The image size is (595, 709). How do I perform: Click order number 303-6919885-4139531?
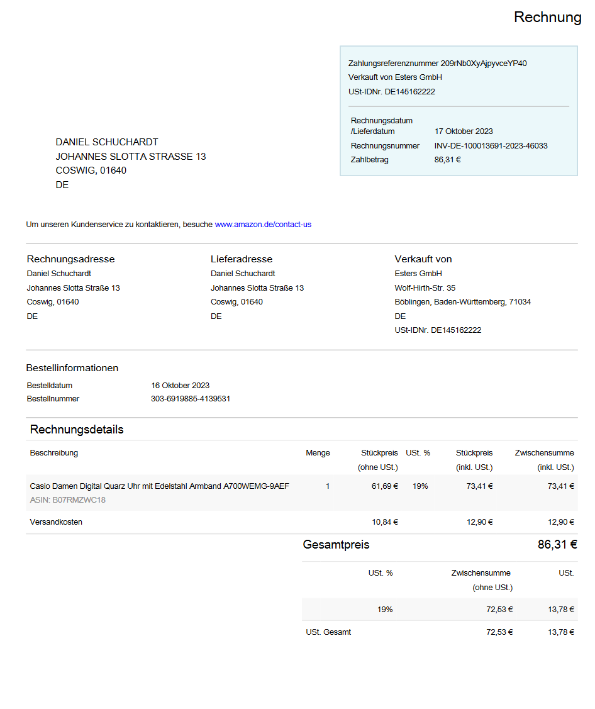(x=190, y=399)
